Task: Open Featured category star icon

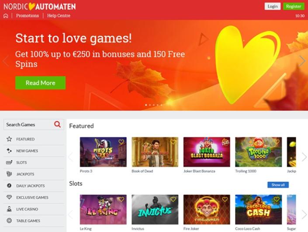Action: [9, 139]
